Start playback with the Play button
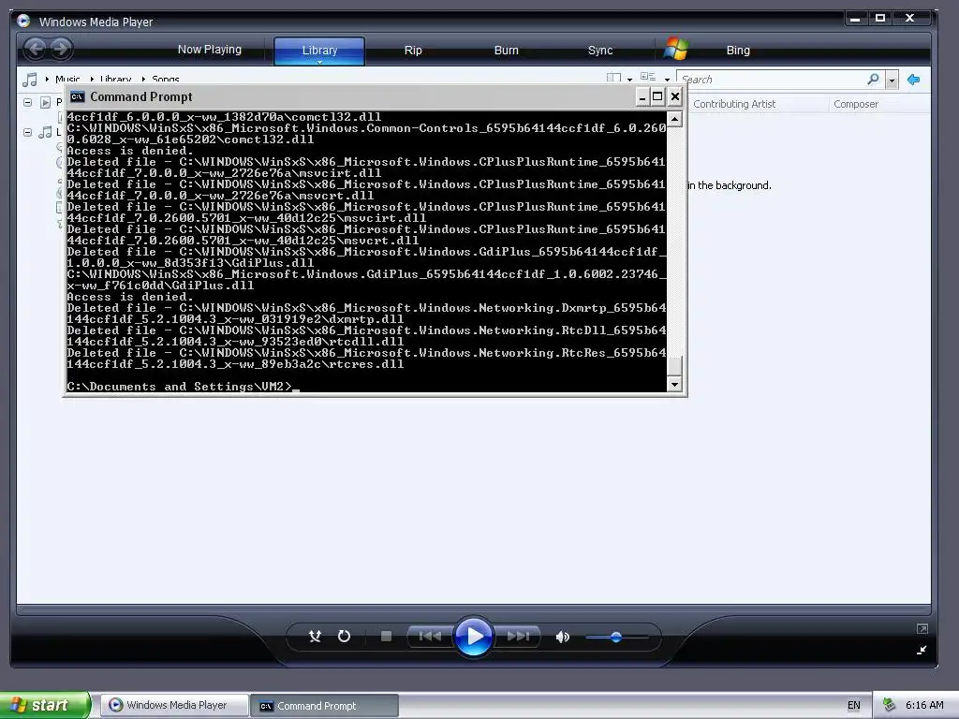Viewport: 959px width, 719px height. [473, 637]
